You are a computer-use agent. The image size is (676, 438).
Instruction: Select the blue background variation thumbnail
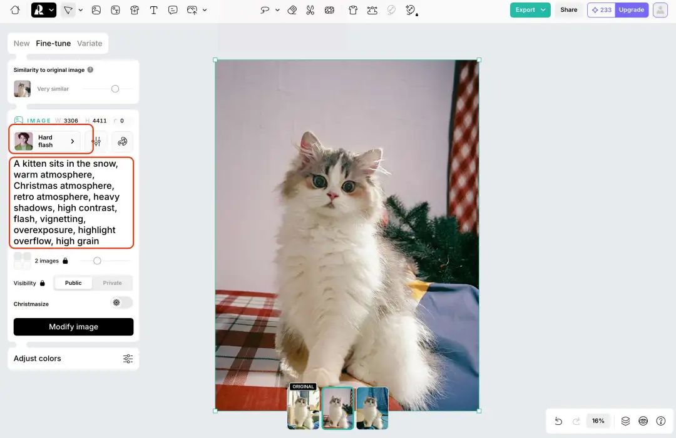coord(372,408)
